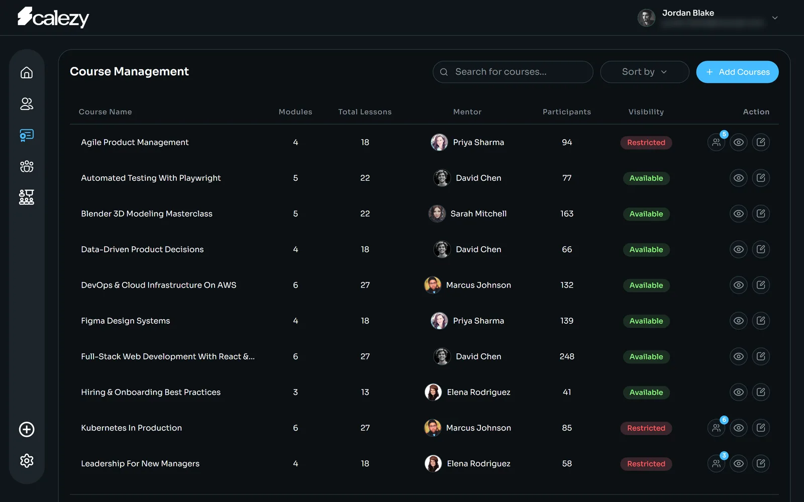This screenshot has height=502, width=804.
Task: Toggle visibility eye for Agile Product Management
Action: [739, 143]
